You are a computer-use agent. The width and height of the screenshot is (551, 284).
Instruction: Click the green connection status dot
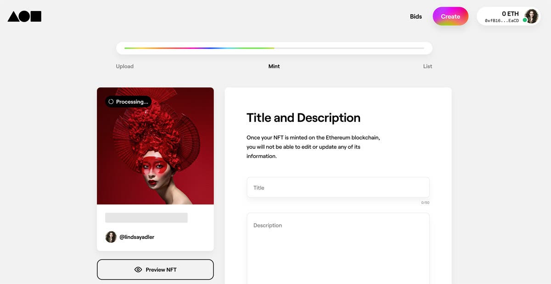[525, 20]
